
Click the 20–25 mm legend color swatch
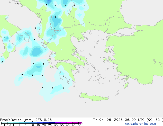coord(46,123)
